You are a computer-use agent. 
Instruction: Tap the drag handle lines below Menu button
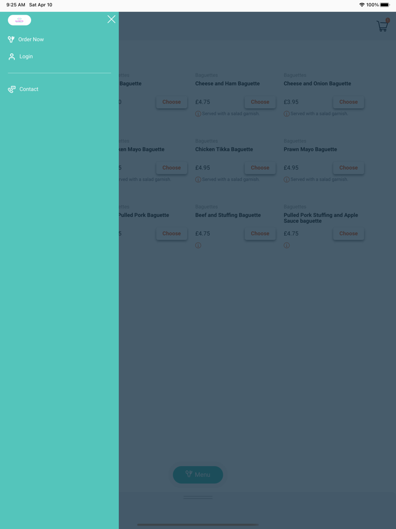tap(198, 497)
